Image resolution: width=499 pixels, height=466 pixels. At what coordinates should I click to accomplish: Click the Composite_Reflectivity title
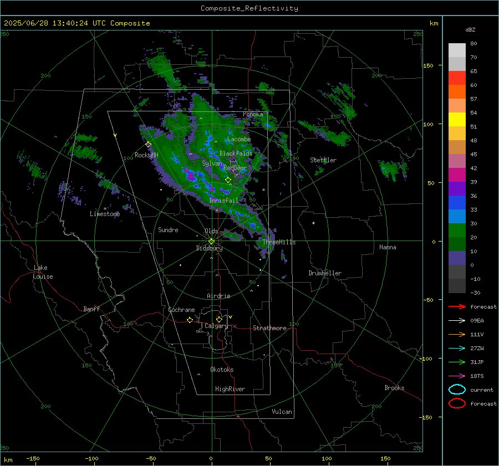coord(249,8)
